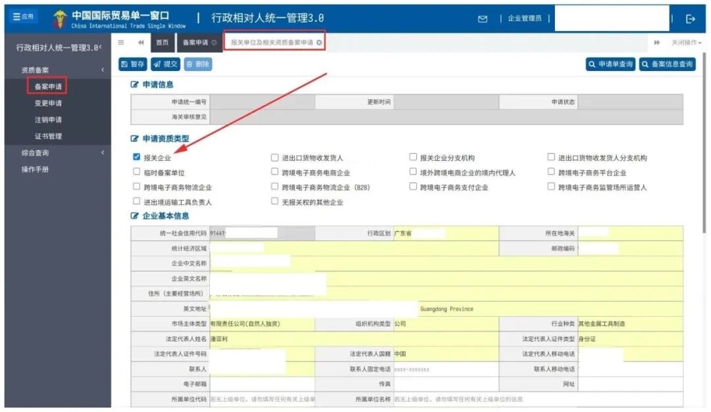Open 备案信息查询 search button
Viewport: 711px width, 412px height.
(667, 64)
